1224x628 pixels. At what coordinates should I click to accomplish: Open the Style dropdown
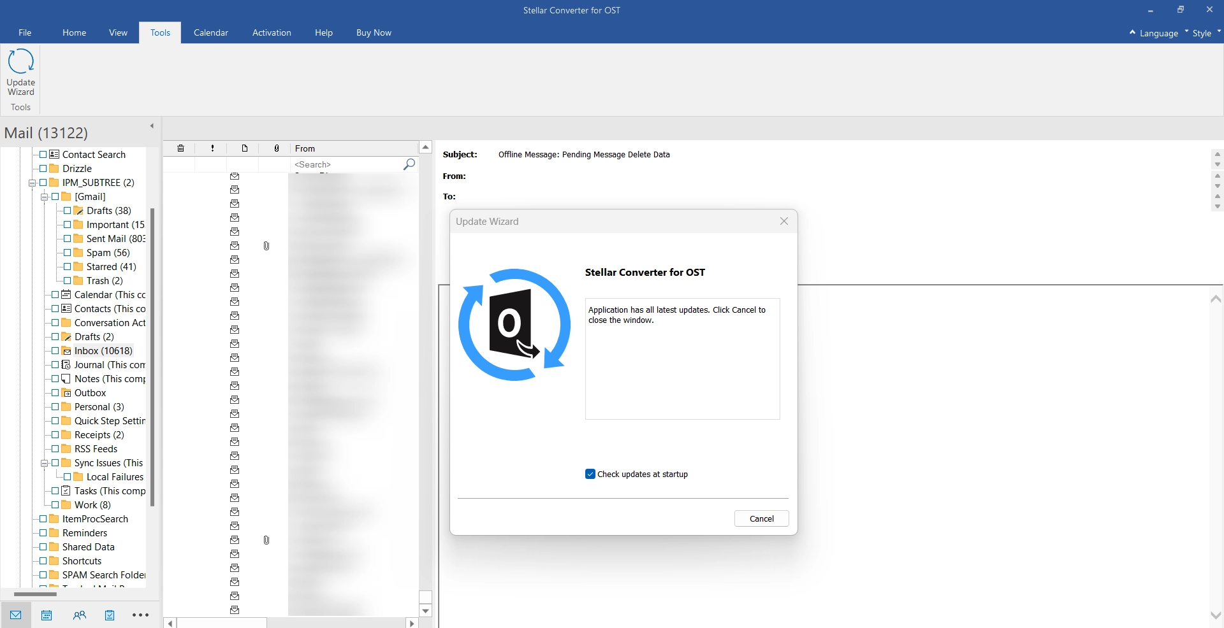point(1202,33)
